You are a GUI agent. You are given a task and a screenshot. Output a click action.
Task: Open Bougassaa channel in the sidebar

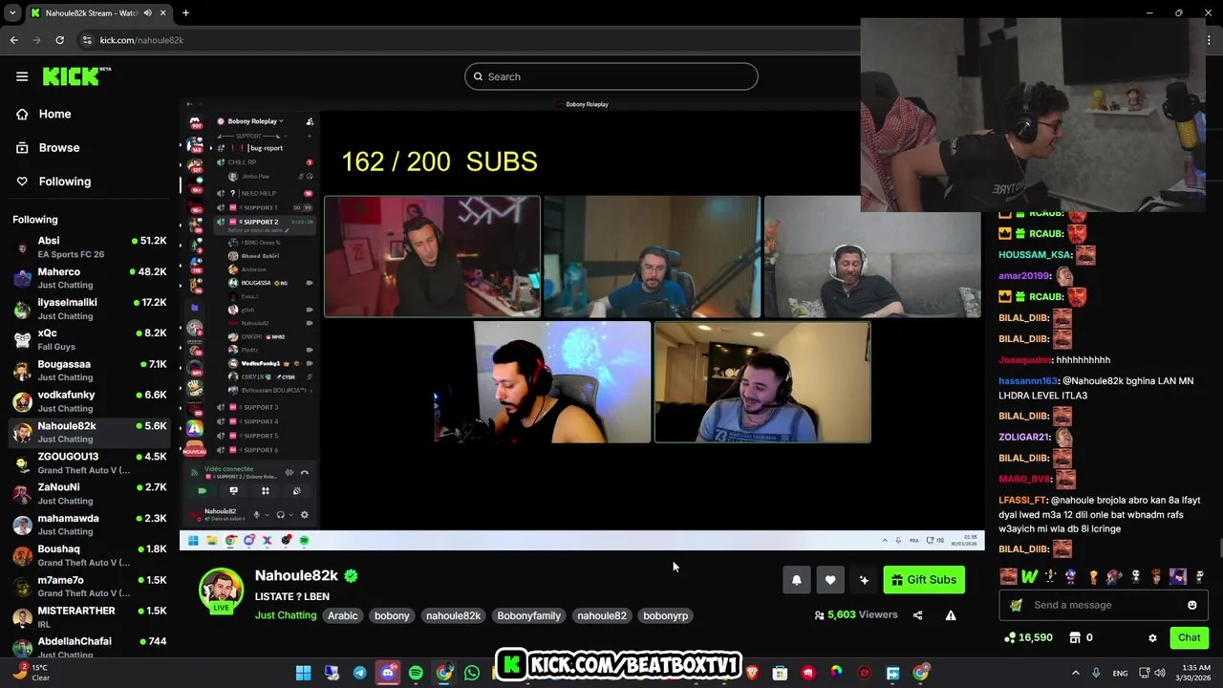(x=90, y=371)
